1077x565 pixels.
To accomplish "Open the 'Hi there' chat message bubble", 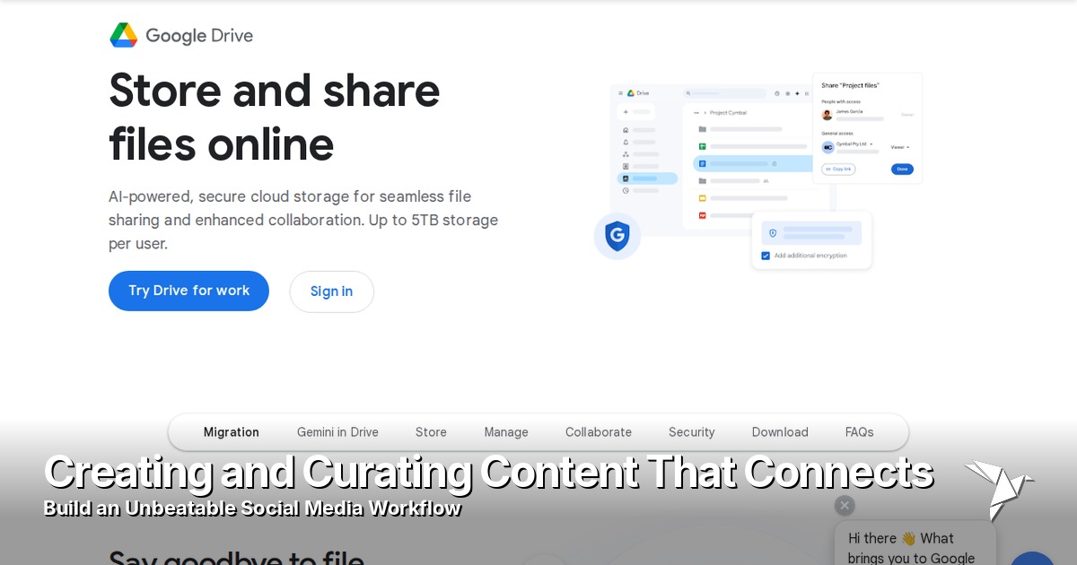I will coord(915,543).
